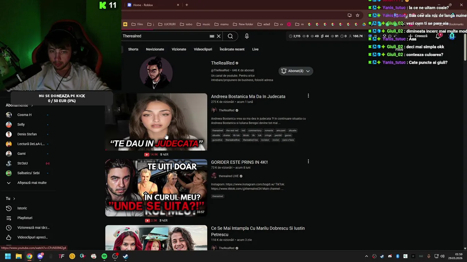Screen dimensions: 467x262
Task: Close the Home - Roblox tab
Action: click(178, 5)
